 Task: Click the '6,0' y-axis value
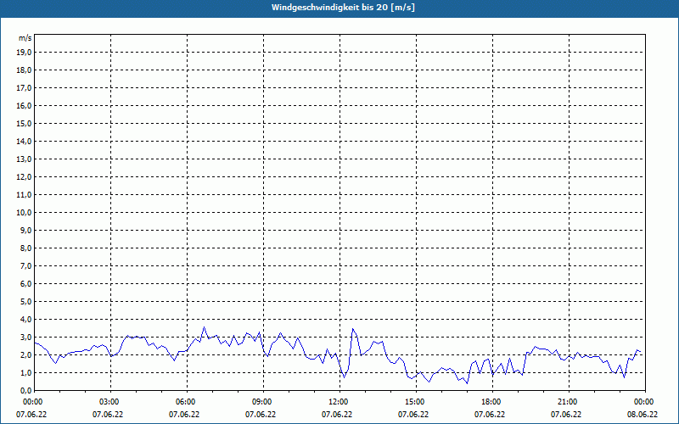pos(25,284)
